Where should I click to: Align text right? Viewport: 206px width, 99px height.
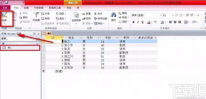pyautogui.click(x=180, y=22)
